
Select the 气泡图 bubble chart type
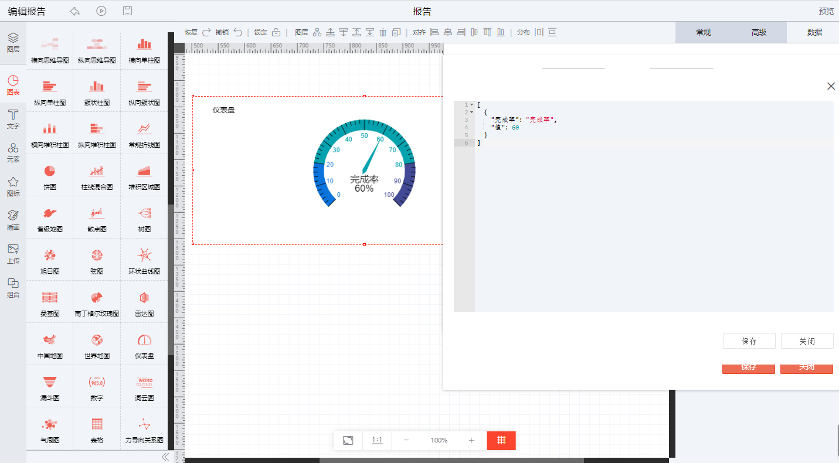[50, 429]
